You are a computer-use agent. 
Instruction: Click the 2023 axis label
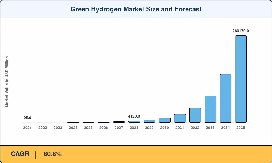(58, 128)
